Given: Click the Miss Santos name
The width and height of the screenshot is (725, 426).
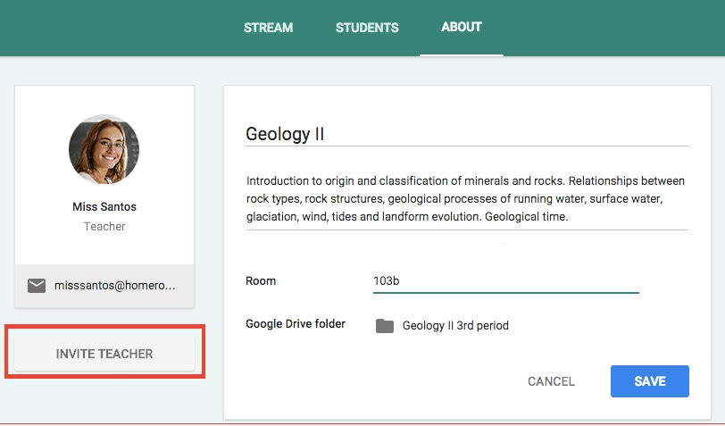Looking at the screenshot, I should pos(104,207).
